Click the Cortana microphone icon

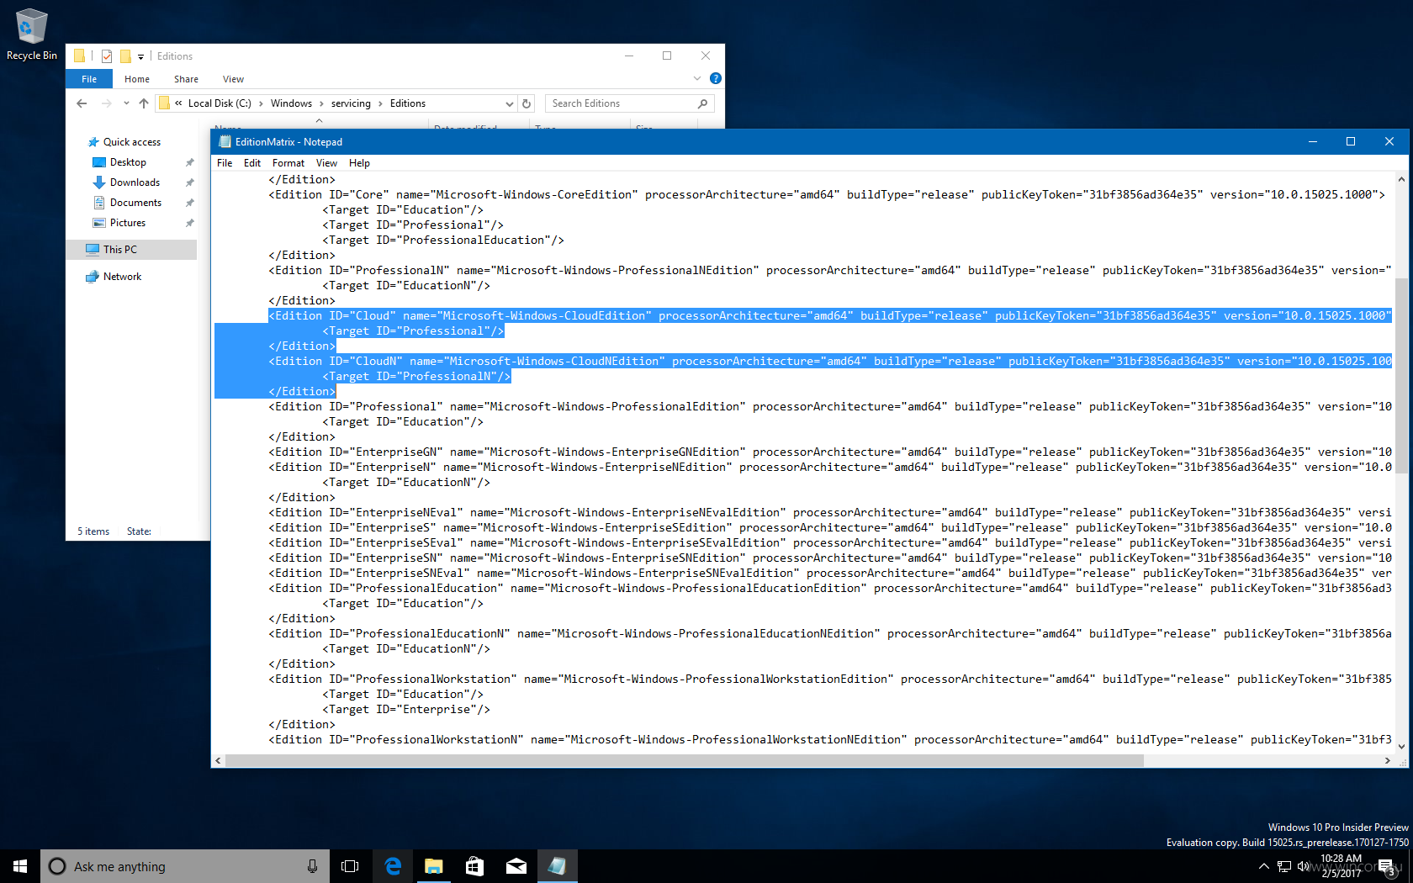[312, 866]
